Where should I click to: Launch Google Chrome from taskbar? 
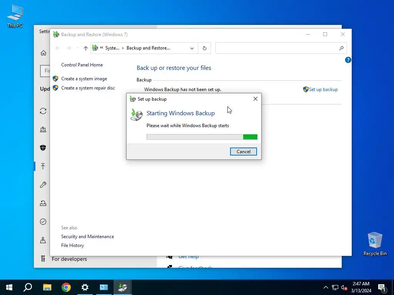tap(66, 287)
